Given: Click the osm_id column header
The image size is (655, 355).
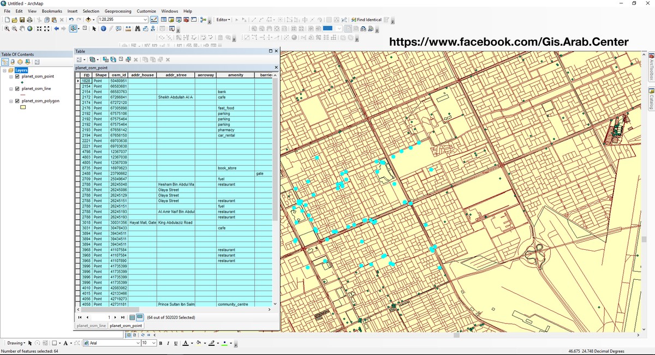Looking at the screenshot, I should click(x=118, y=75).
